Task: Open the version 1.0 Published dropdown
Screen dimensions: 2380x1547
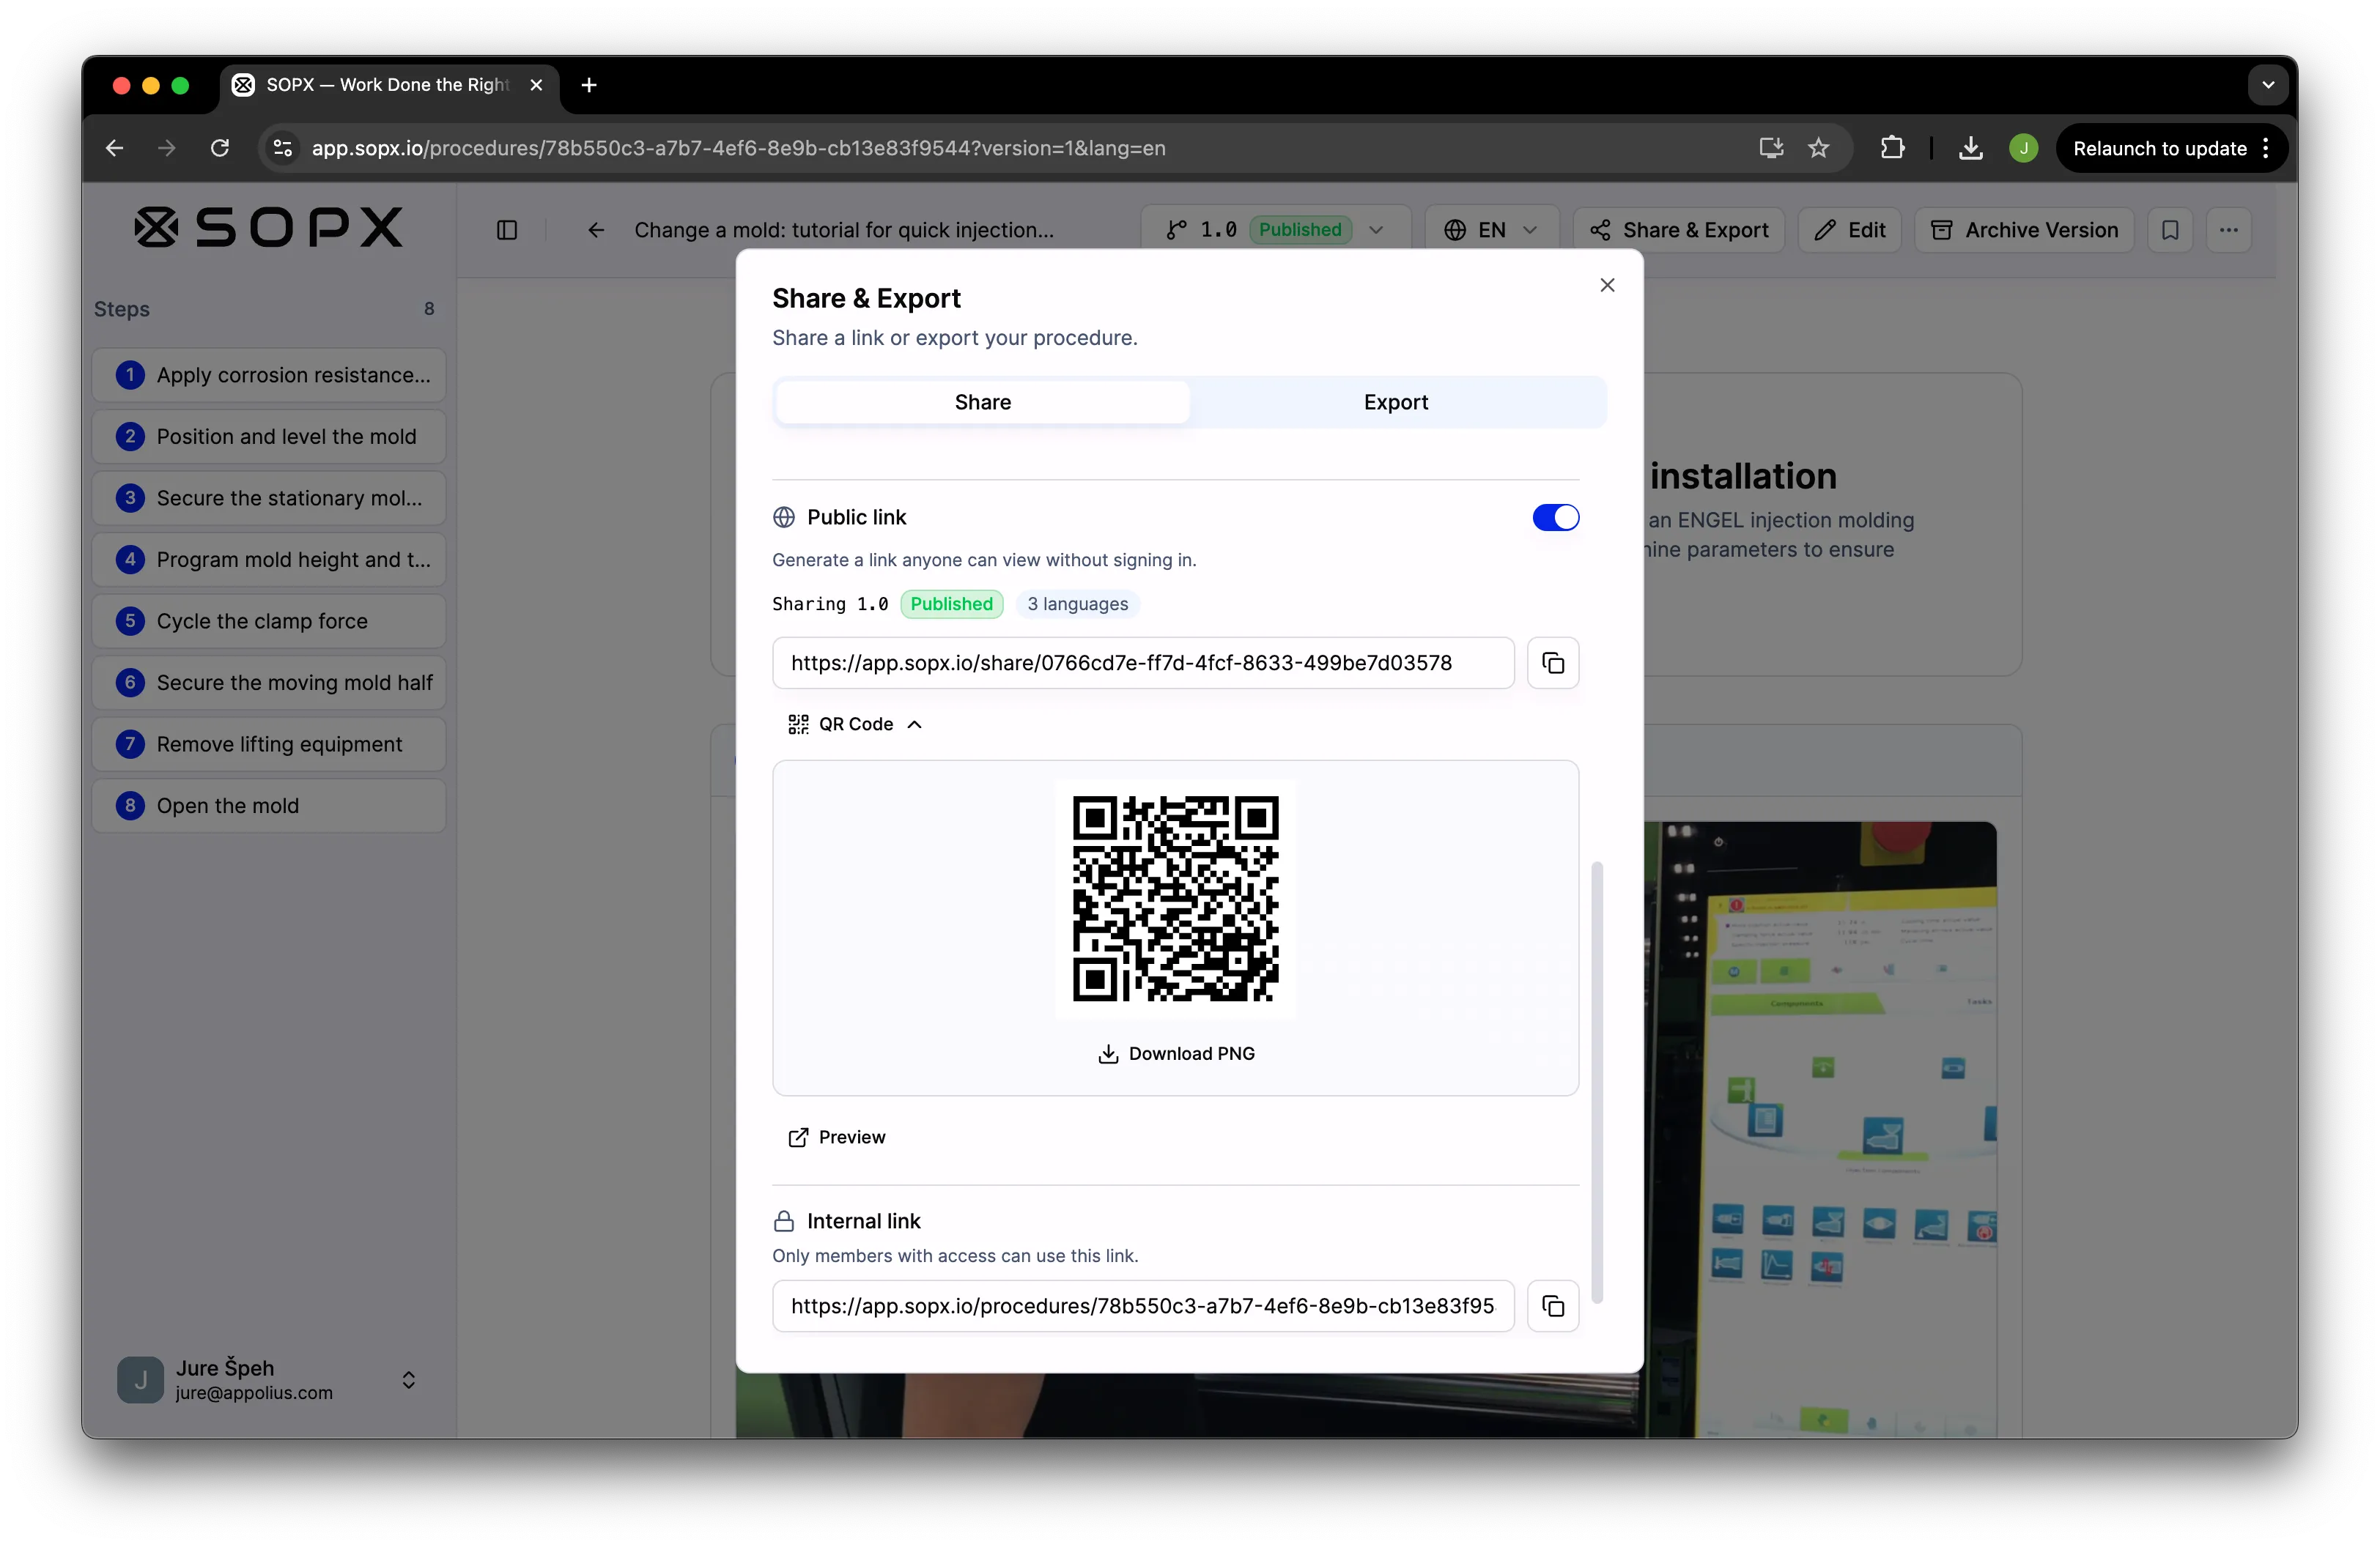Action: (x=1276, y=230)
